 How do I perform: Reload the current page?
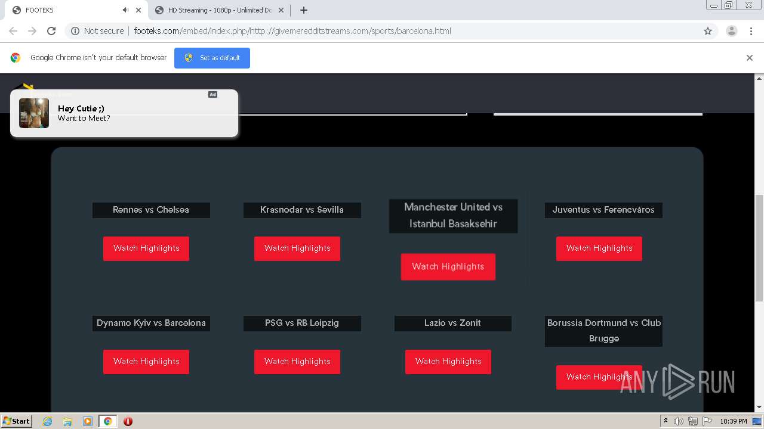51,31
